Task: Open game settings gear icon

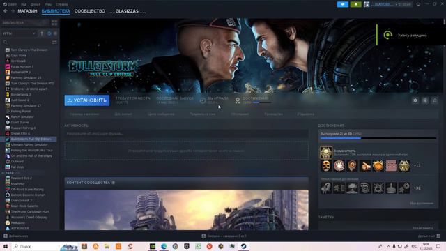Action: tap(415, 100)
